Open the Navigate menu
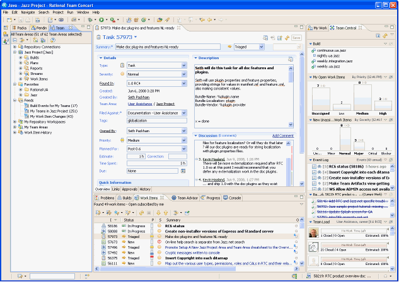The image size is (399, 282). click(x=28, y=12)
